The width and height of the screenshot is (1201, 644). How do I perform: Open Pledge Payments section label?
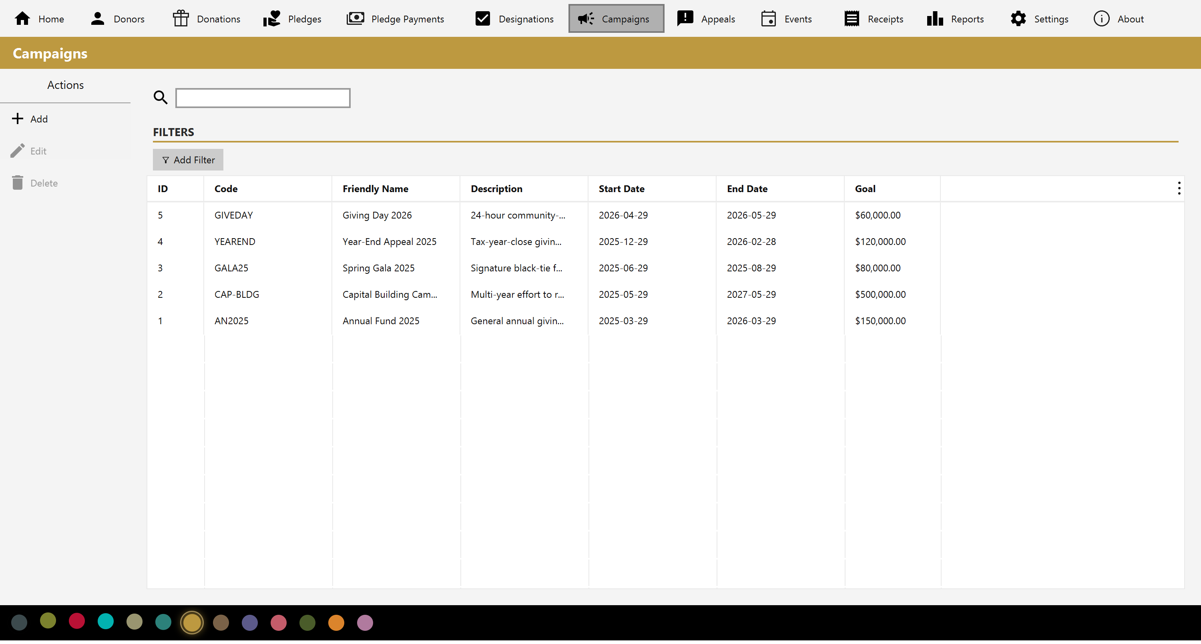point(408,19)
